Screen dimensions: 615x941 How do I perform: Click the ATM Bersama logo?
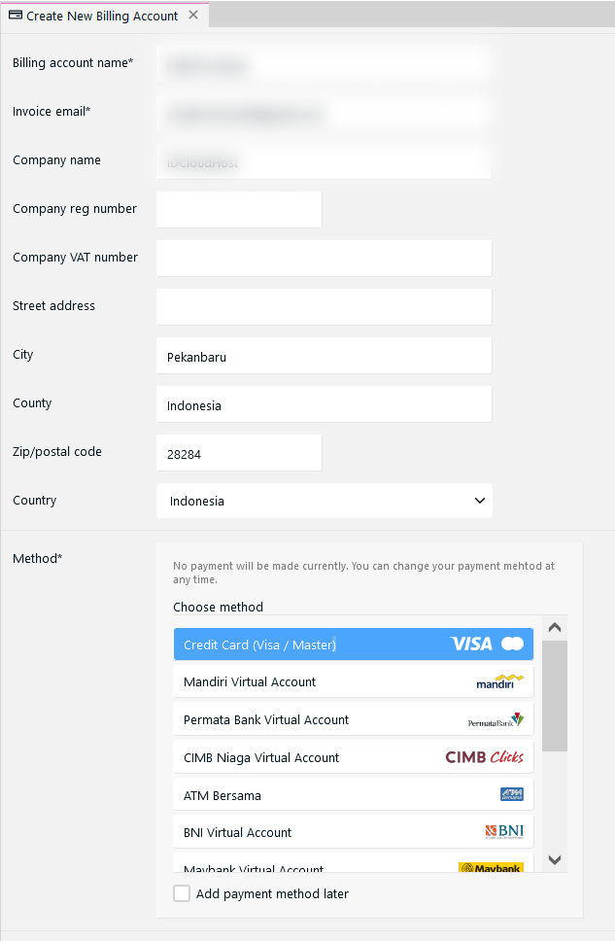click(512, 794)
